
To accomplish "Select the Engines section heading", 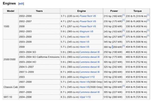I will [9, 3].
